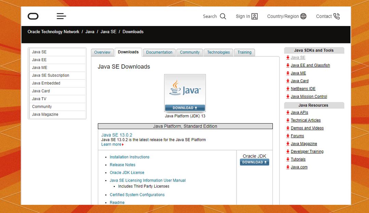The width and height of the screenshot is (369, 213).
Task: Click the Java Platform JDK 13 logo
Action: 185,90
